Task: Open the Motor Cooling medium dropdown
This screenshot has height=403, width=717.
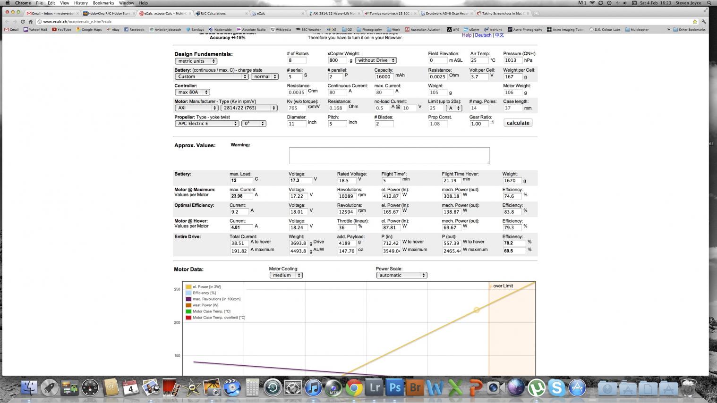Action: coord(286,275)
